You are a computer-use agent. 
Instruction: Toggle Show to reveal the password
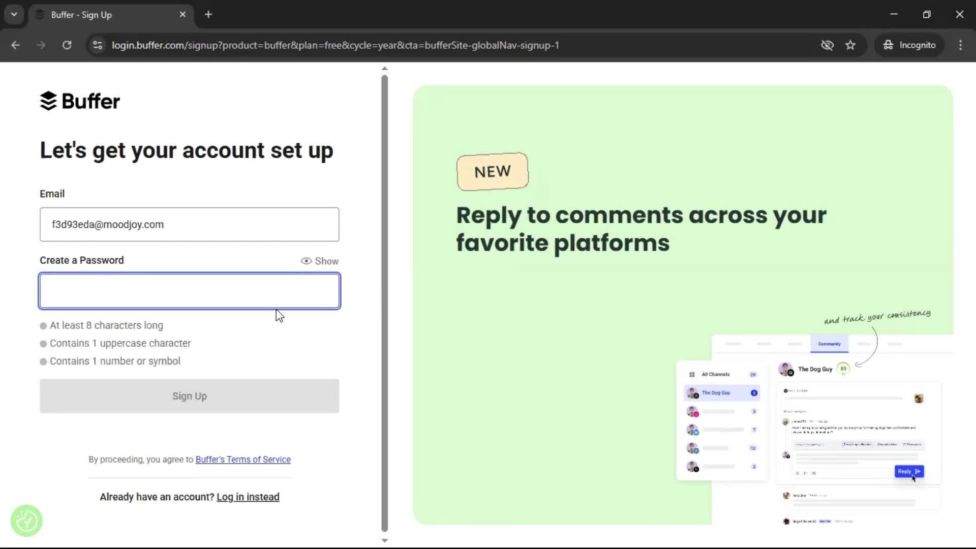(319, 261)
